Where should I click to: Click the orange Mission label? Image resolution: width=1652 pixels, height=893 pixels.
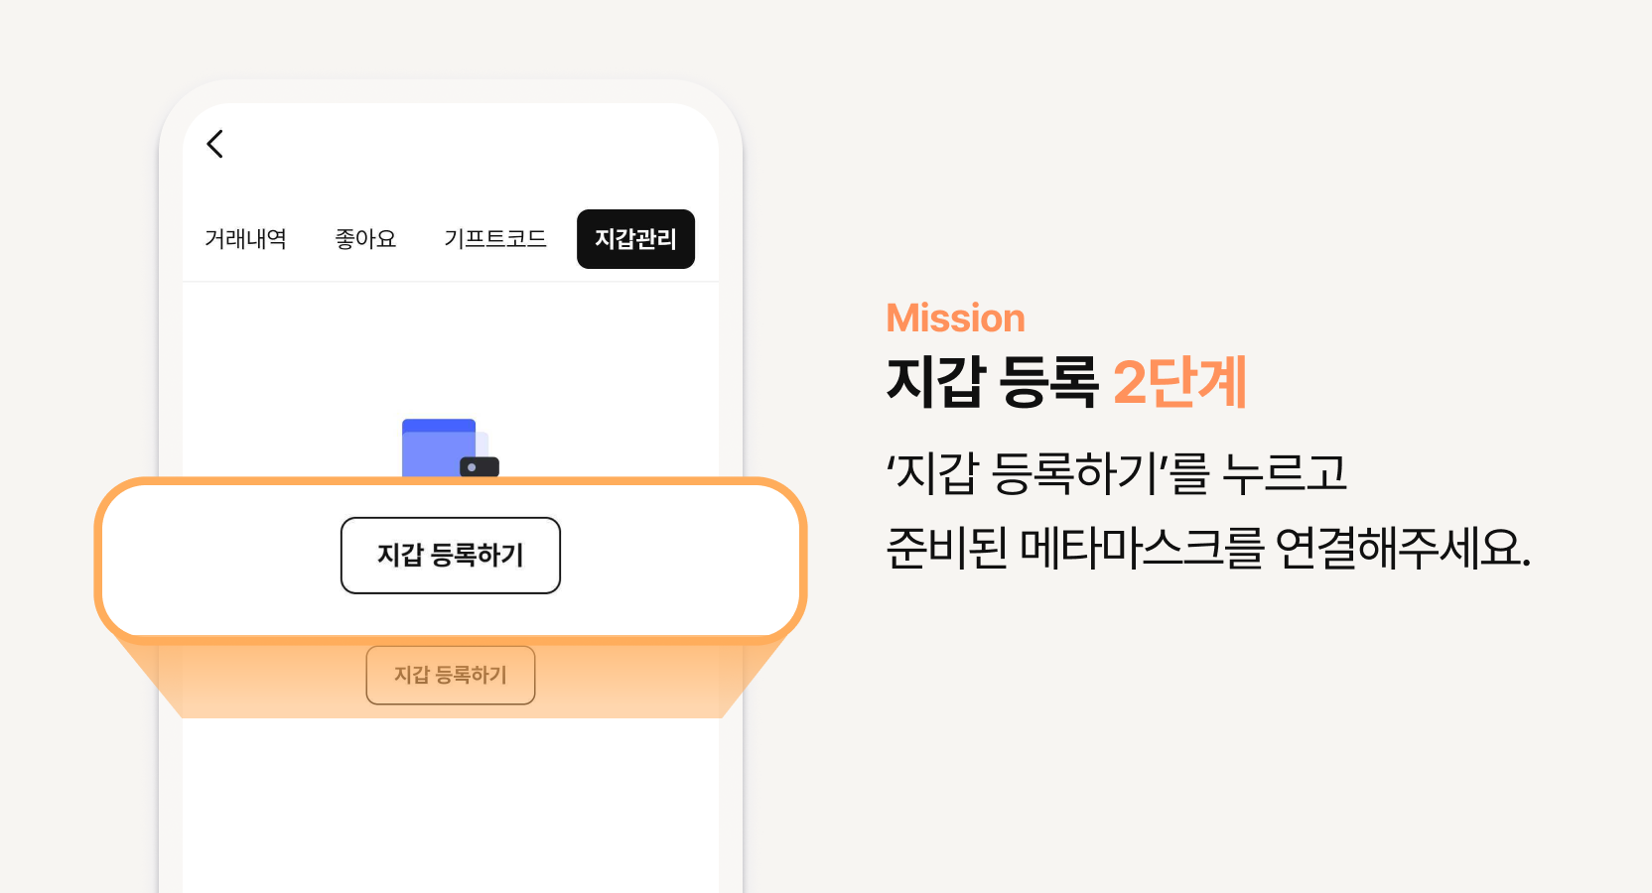(954, 318)
